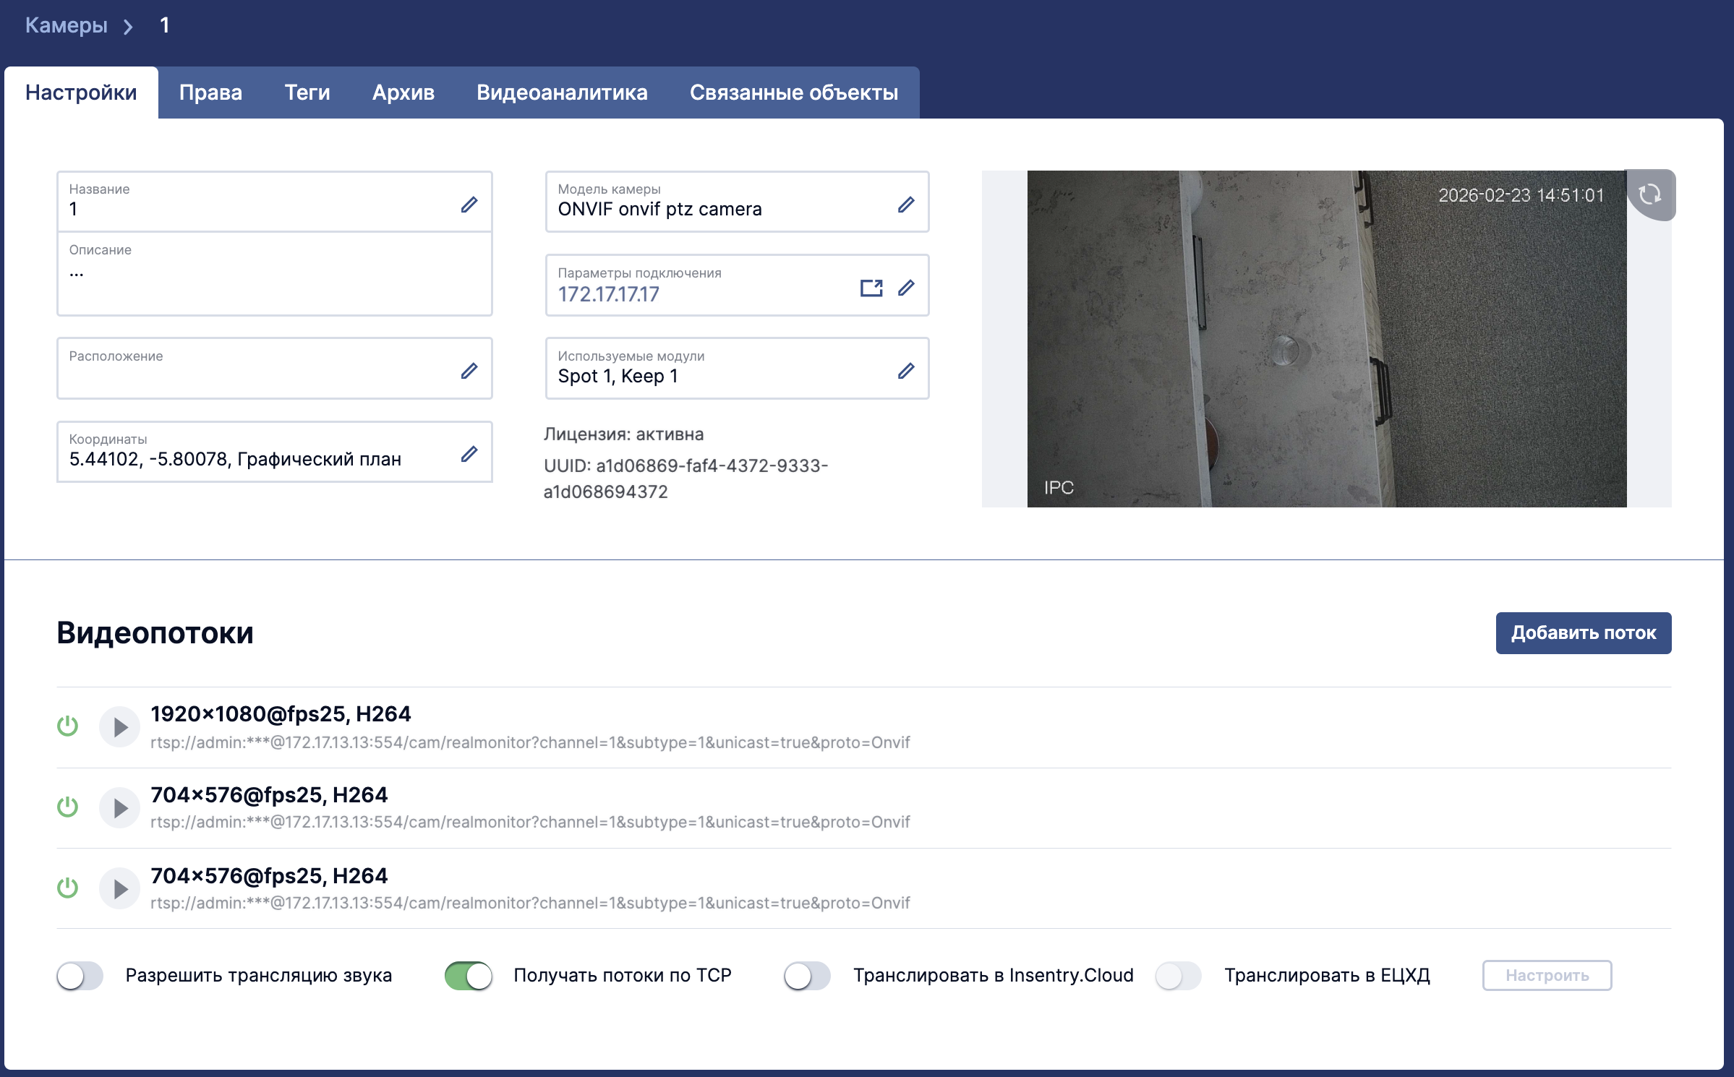This screenshot has height=1077, width=1734.
Task: Refresh the camera preview snapshot
Action: tap(1650, 194)
